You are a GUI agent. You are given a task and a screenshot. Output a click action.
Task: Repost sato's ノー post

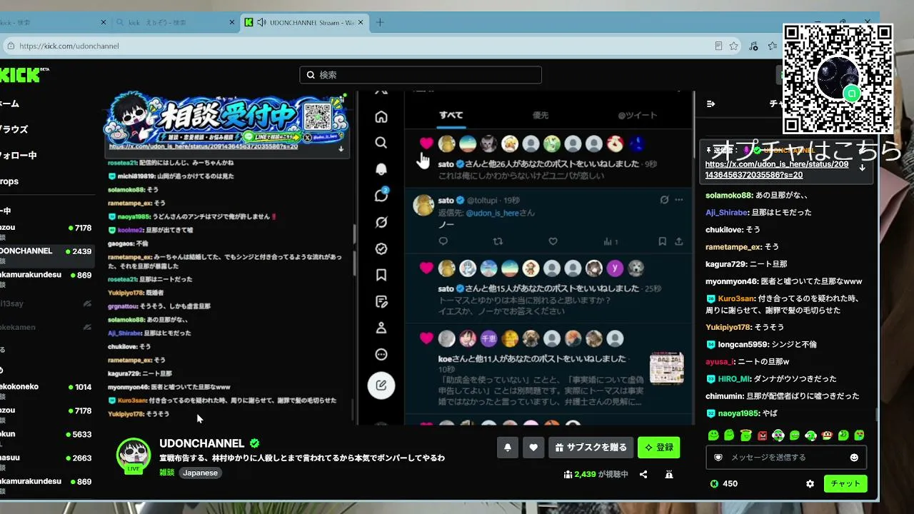[x=498, y=241]
